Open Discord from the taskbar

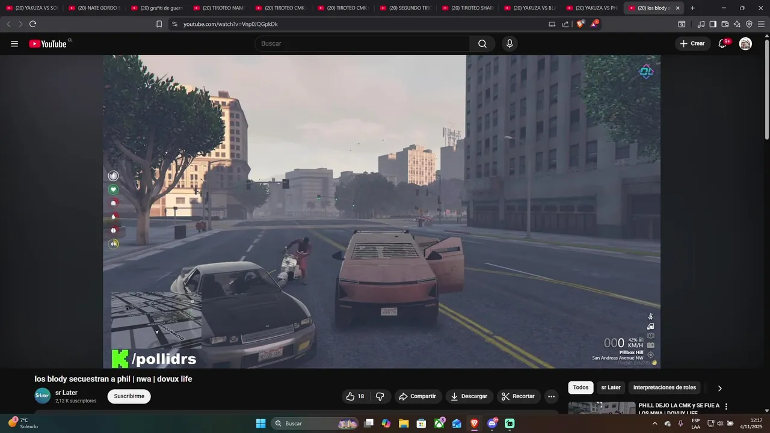(x=492, y=423)
